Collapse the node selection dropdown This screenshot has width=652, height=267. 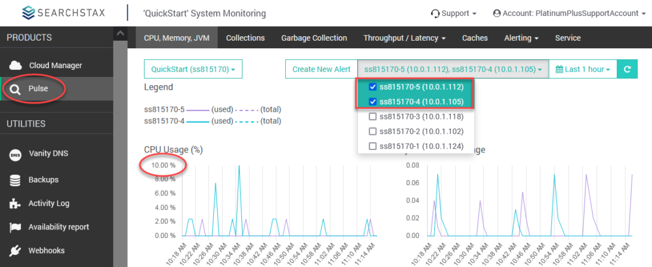tap(453, 69)
